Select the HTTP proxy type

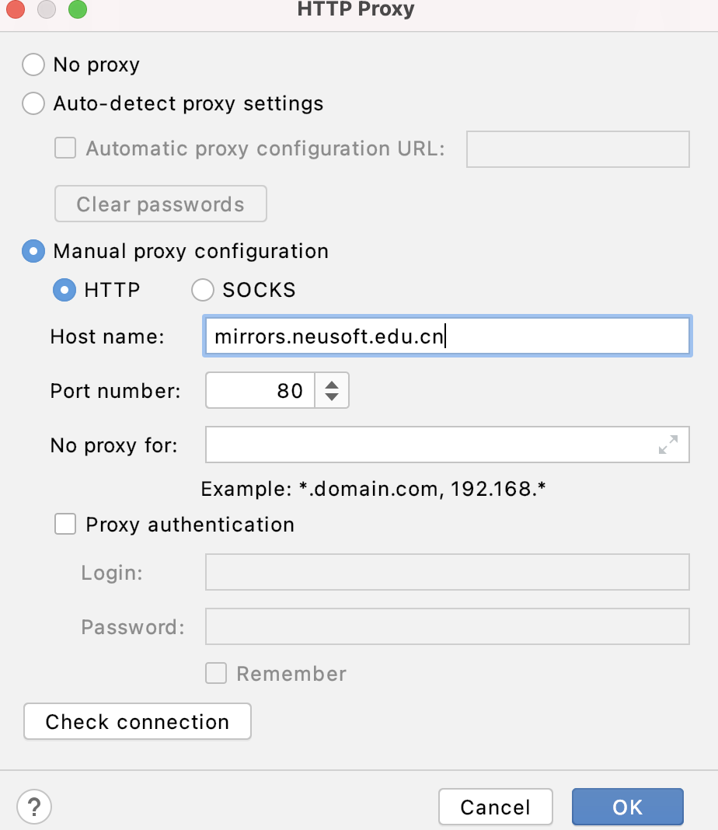click(x=64, y=290)
